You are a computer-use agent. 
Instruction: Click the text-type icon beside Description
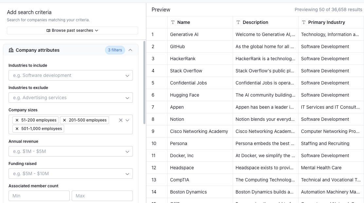[x=238, y=22]
